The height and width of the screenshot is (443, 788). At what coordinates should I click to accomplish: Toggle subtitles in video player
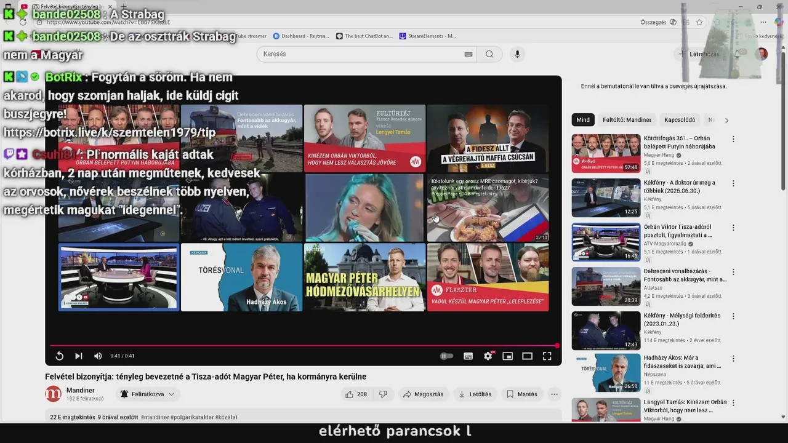coord(468,356)
